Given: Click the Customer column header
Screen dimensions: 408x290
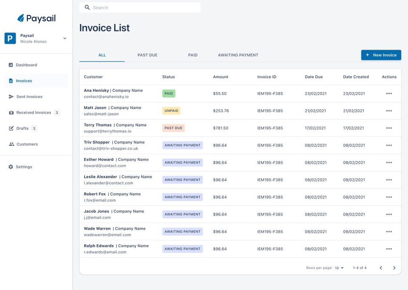Looking at the screenshot, I should tap(93, 77).
